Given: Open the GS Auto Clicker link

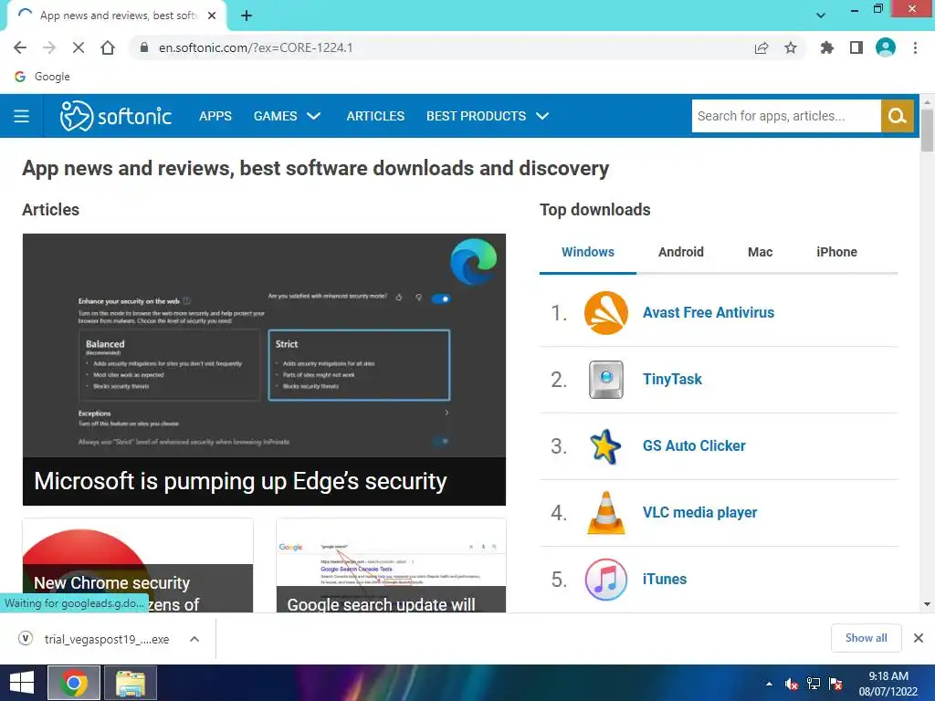Looking at the screenshot, I should click(x=694, y=445).
